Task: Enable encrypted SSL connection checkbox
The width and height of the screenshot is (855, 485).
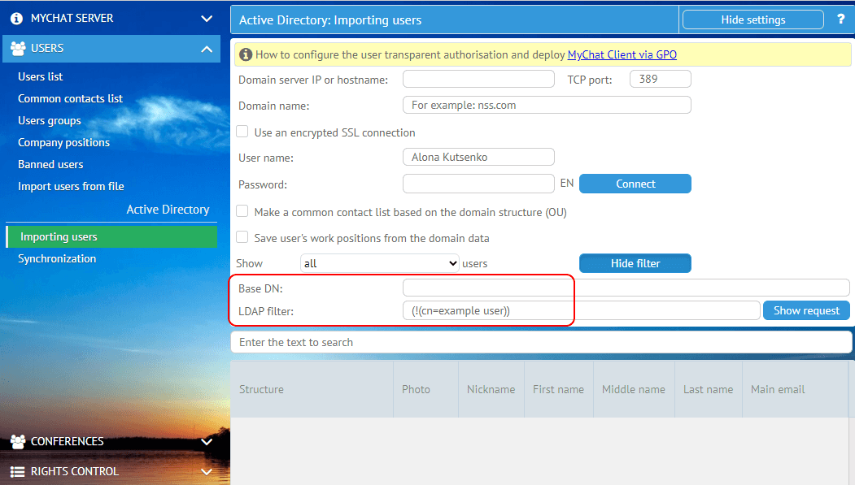Action: tap(242, 132)
